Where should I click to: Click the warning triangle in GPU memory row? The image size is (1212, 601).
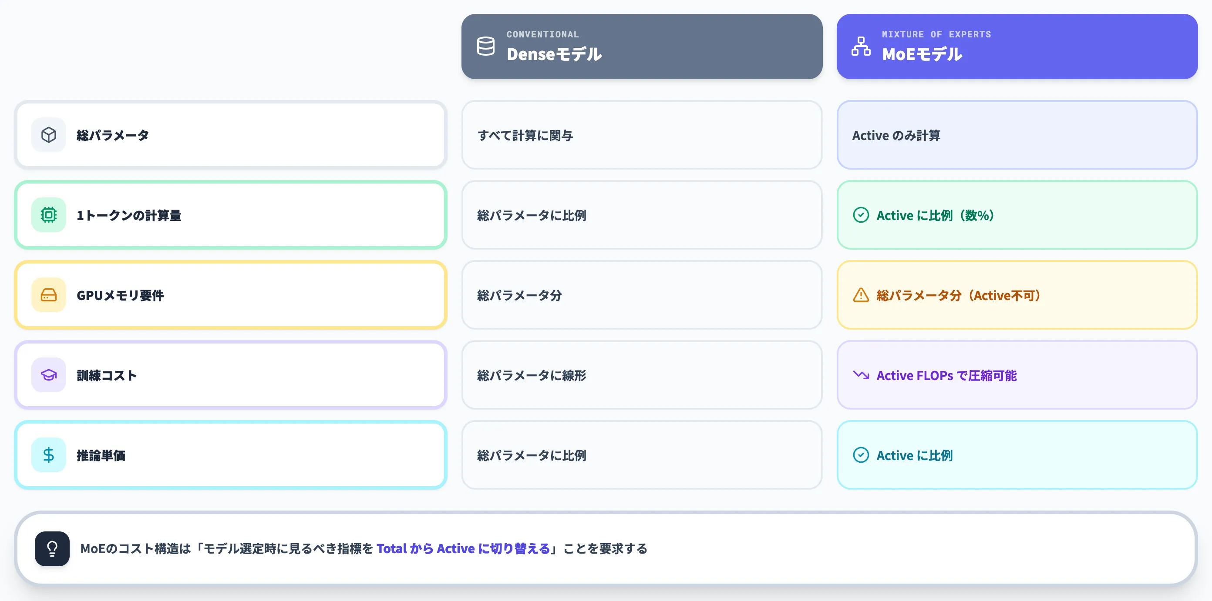pos(861,295)
